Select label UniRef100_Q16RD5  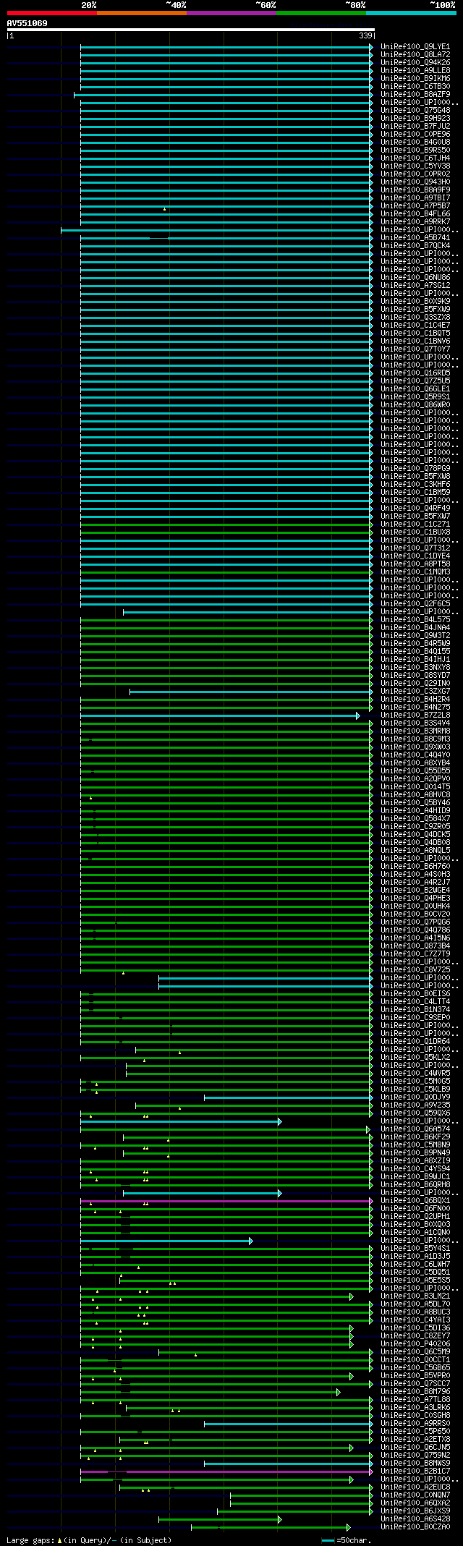tap(415, 373)
